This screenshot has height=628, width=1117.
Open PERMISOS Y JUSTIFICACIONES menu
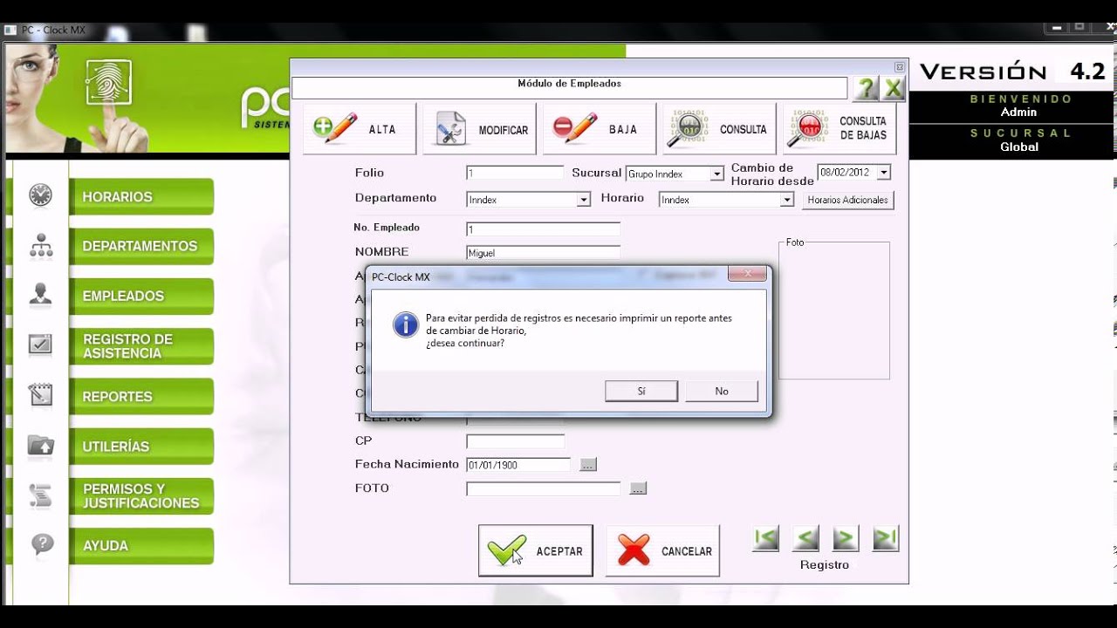click(141, 496)
